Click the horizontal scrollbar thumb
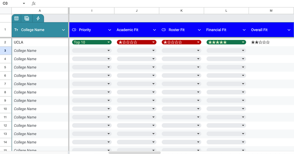Viewport: 294px width, 154px height. point(134,153)
